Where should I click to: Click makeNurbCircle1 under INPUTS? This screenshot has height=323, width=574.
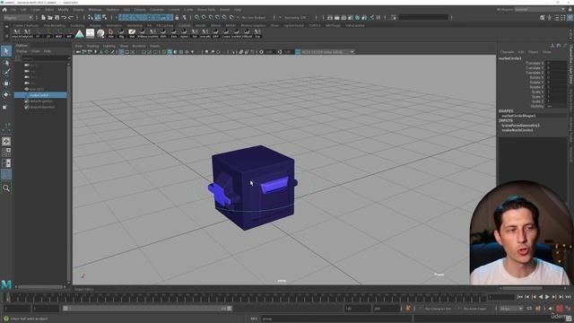click(517, 130)
